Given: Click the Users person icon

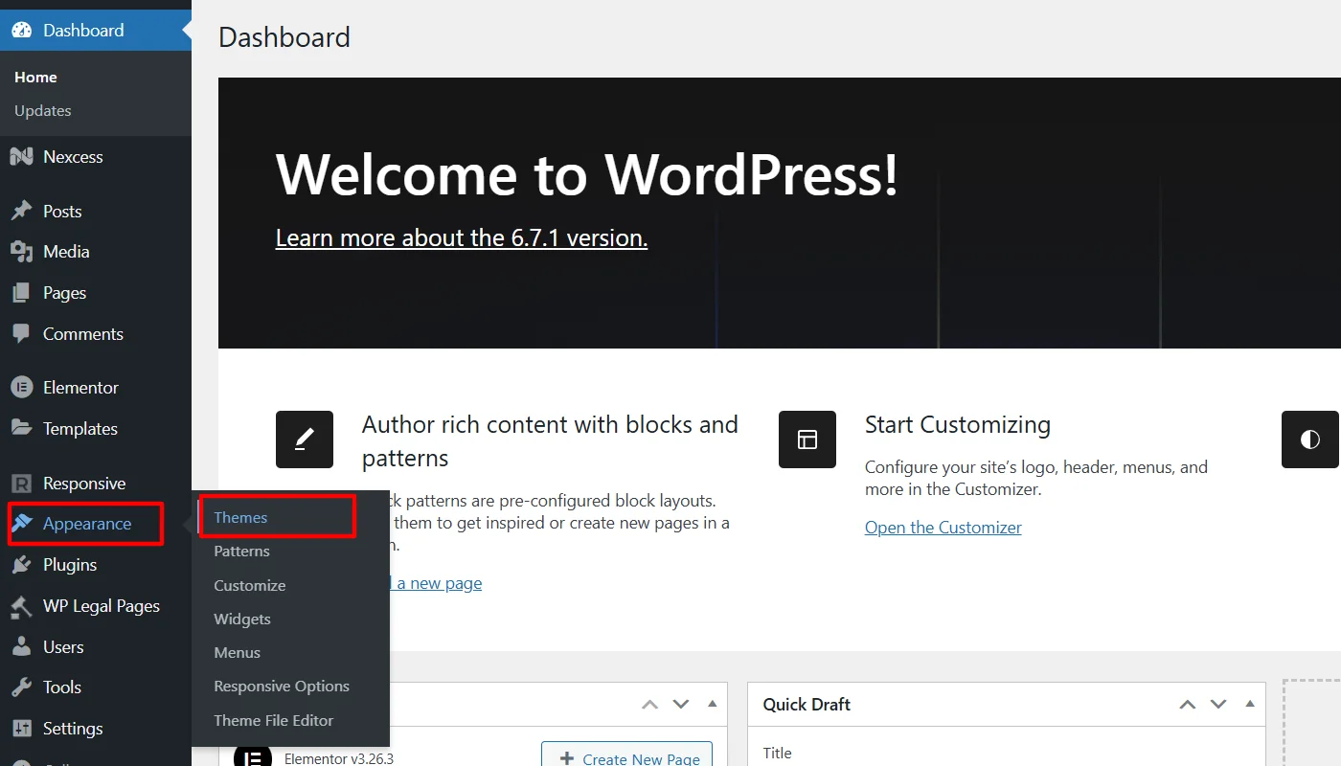Looking at the screenshot, I should (21, 647).
